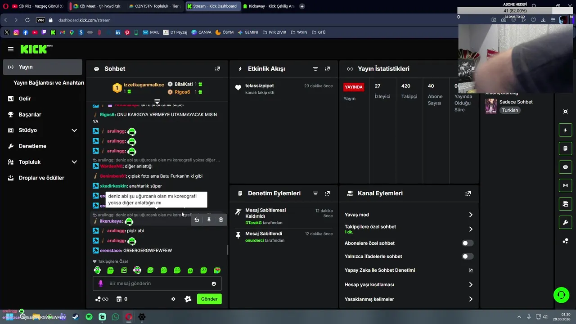The image size is (576, 324).
Task: Click the Turkish language tag
Action: point(510,110)
